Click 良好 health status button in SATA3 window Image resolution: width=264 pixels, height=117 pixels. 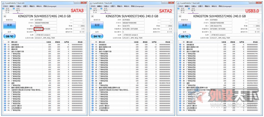pos(10,25)
